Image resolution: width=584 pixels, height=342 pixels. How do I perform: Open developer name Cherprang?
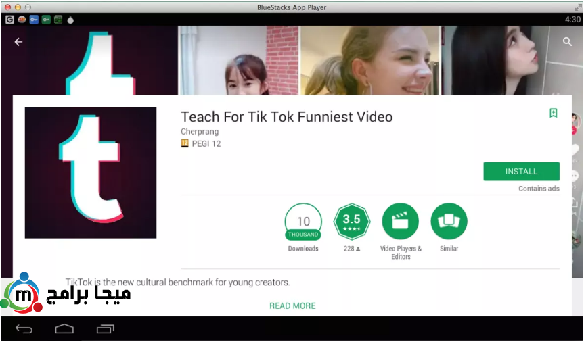tap(200, 131)
